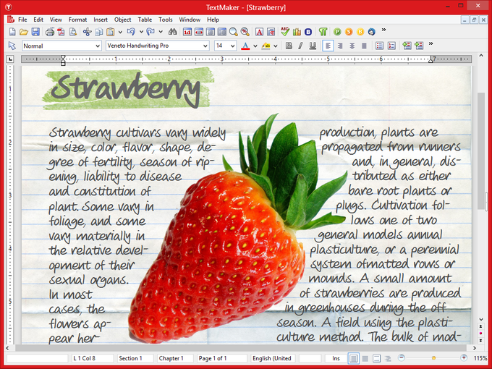Set actual size 1:1 zoom icon
Screen dimensions: 492x369
pos(187,32)
